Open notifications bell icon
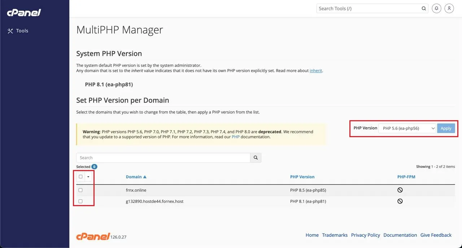The height and width of the screenshot is (248, 462). coord(436,8)
